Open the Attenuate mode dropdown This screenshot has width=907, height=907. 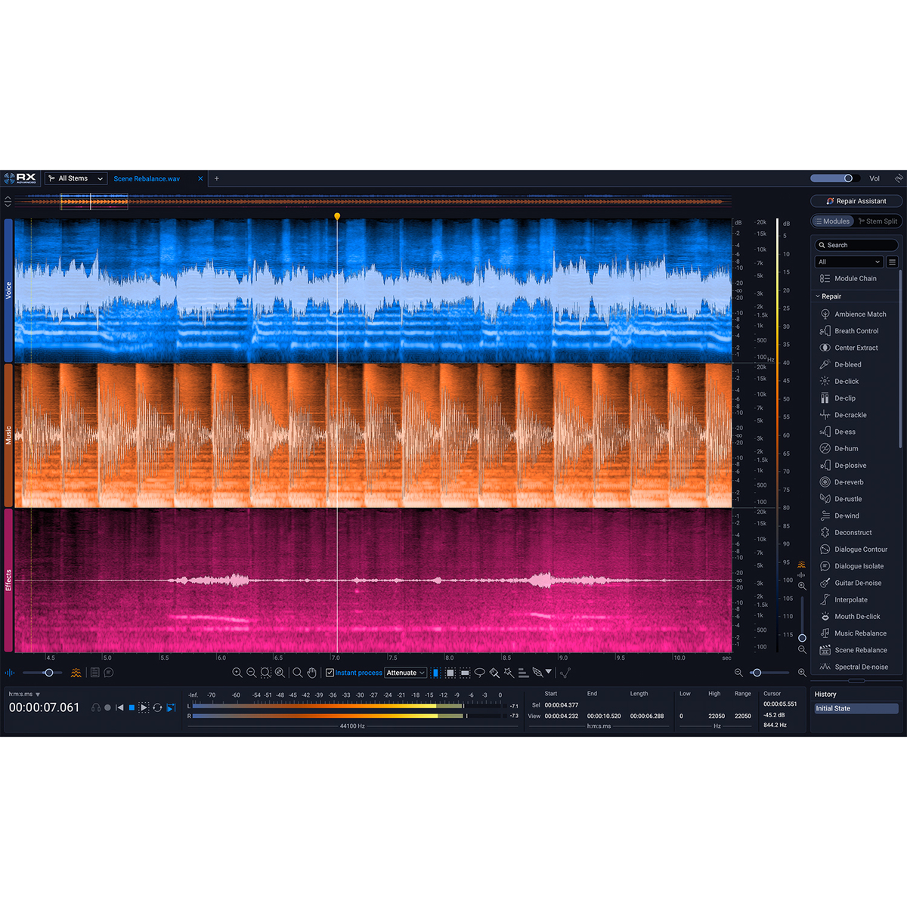click(x=406, y=673)
